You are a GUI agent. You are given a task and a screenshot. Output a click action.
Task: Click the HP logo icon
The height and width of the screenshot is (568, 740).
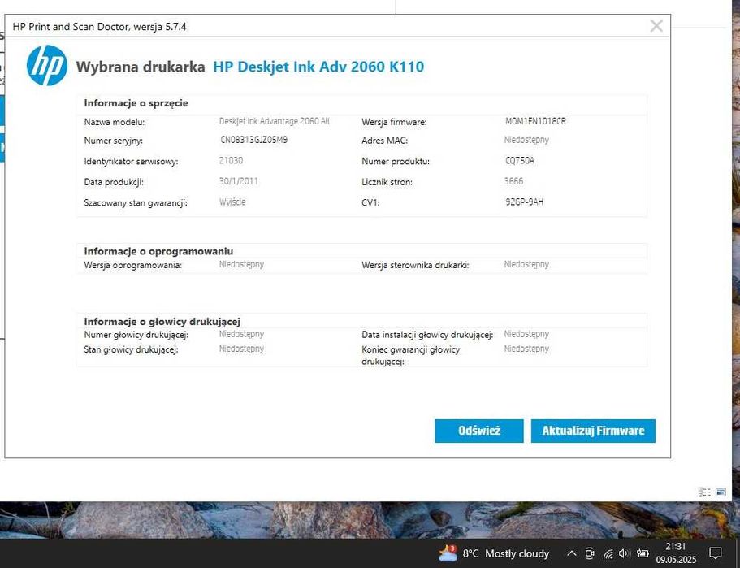pos(47,66)
